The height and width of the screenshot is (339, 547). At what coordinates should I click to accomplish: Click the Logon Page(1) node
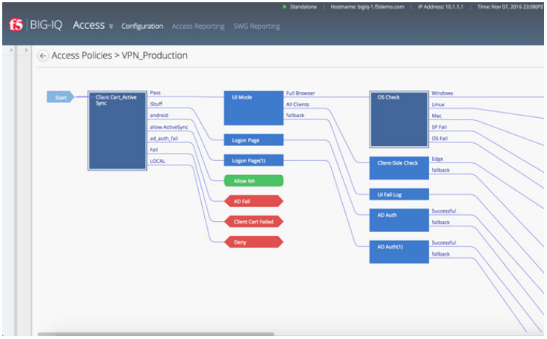point(254,160)
